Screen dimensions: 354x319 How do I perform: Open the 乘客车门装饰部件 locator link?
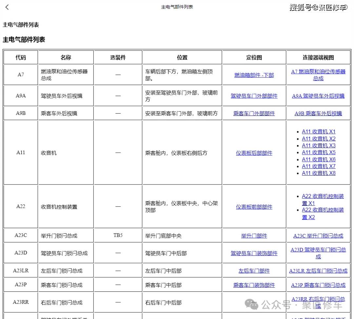pyautogui.click(x=254, y=285)
